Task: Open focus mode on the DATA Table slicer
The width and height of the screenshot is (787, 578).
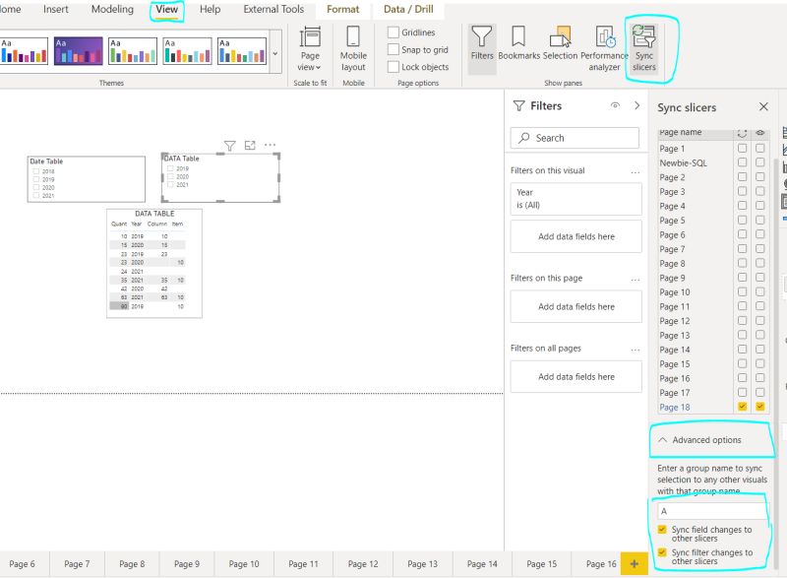Action: pyautogui.click(x=251, y=145)
